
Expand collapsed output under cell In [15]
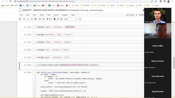(x=82, y=45)
